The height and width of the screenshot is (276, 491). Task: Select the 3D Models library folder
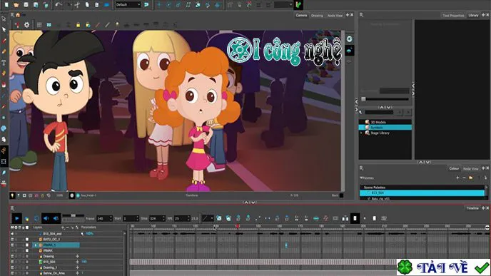(378, 122)
